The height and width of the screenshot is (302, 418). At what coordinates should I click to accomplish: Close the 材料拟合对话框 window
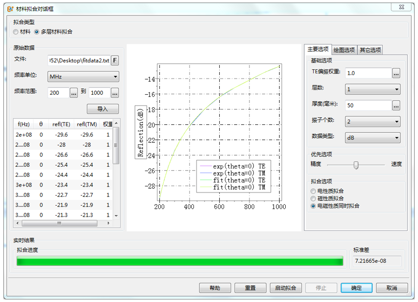point(402,7)
